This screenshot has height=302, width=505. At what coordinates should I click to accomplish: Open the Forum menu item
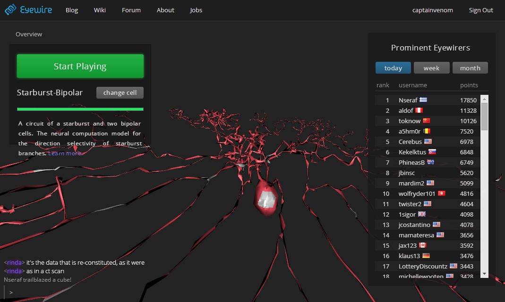click(131, 10)
